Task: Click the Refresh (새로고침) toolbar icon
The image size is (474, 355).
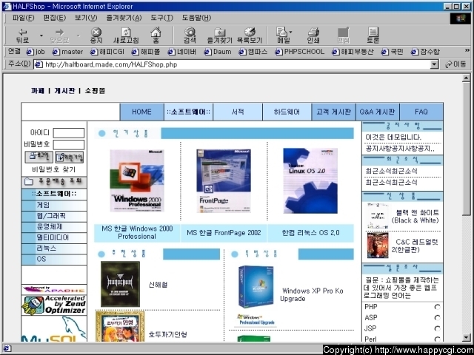Action: tap(126, 35)
